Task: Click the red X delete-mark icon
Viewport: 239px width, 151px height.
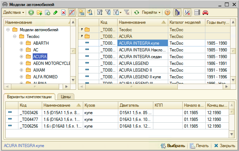Action: pyautogui.click(x=64, y=12)
